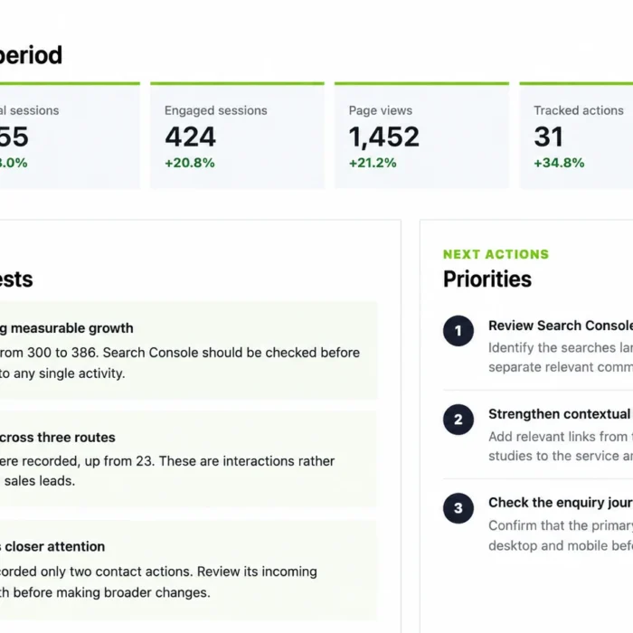The image size is (633, 633).
Task: Click the number 3 priority badge
Action: click(458, 508)
